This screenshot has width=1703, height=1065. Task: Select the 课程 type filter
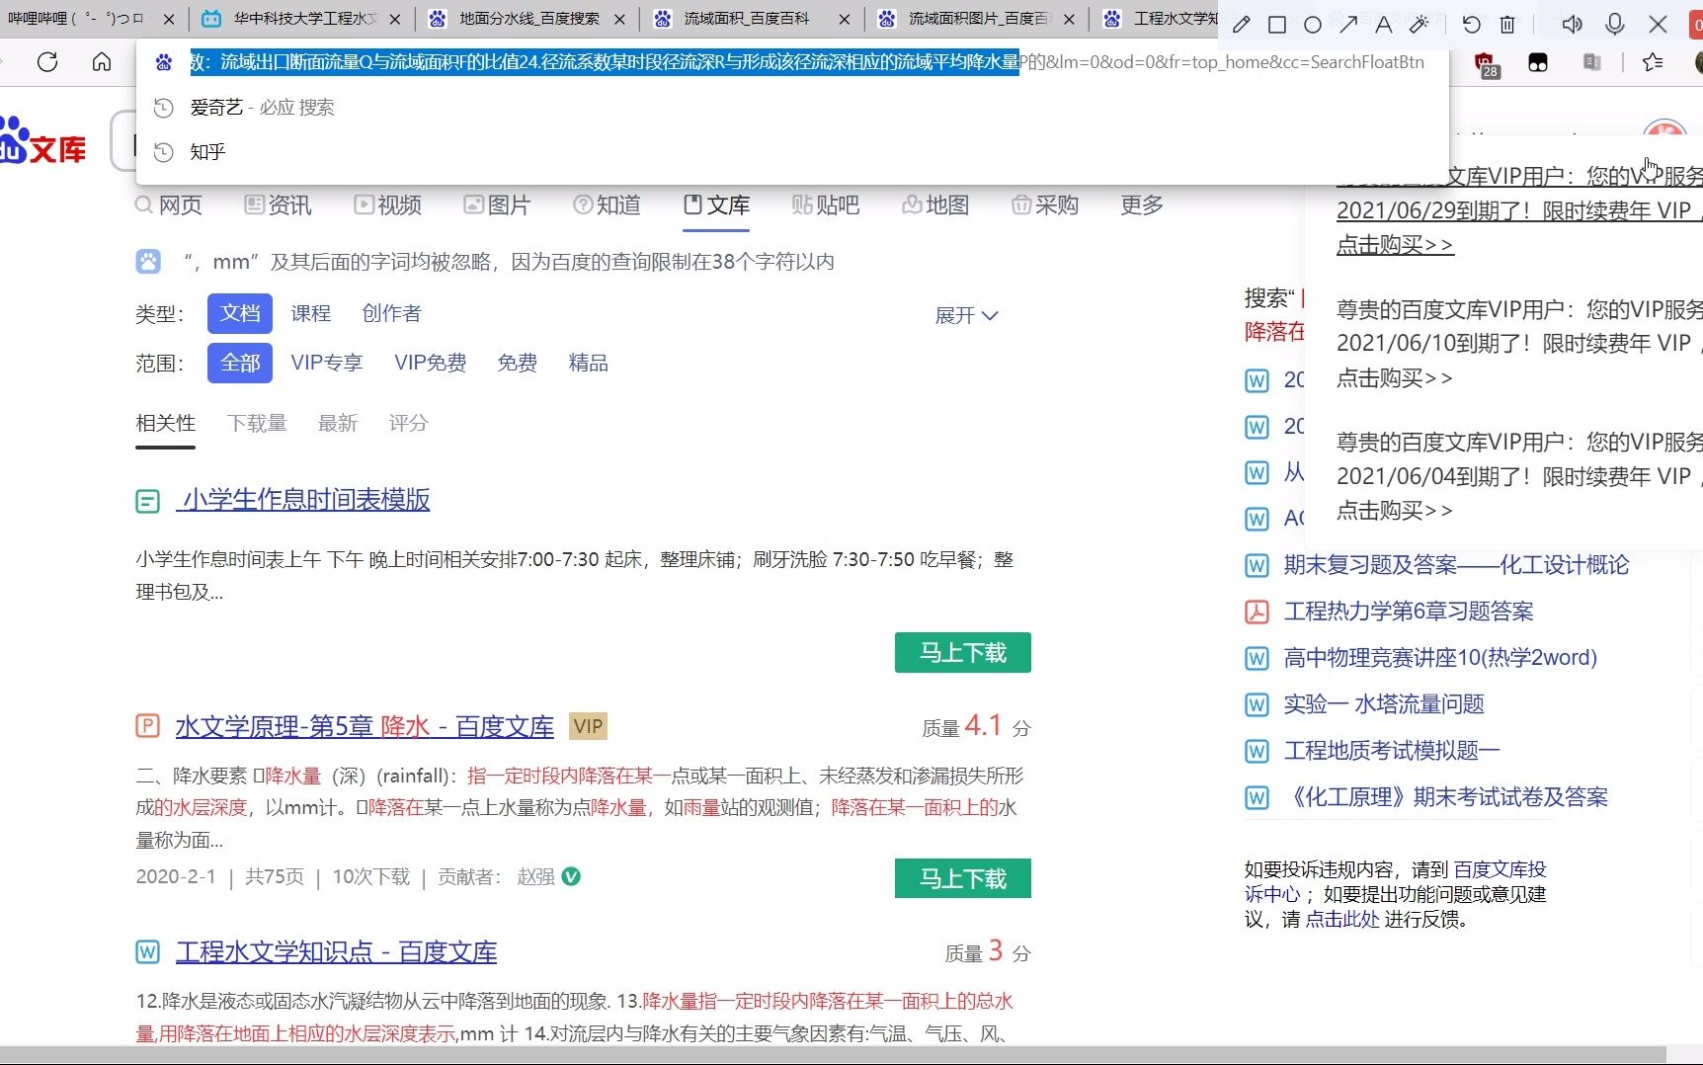pyautogui.click(x=311, y=313)
